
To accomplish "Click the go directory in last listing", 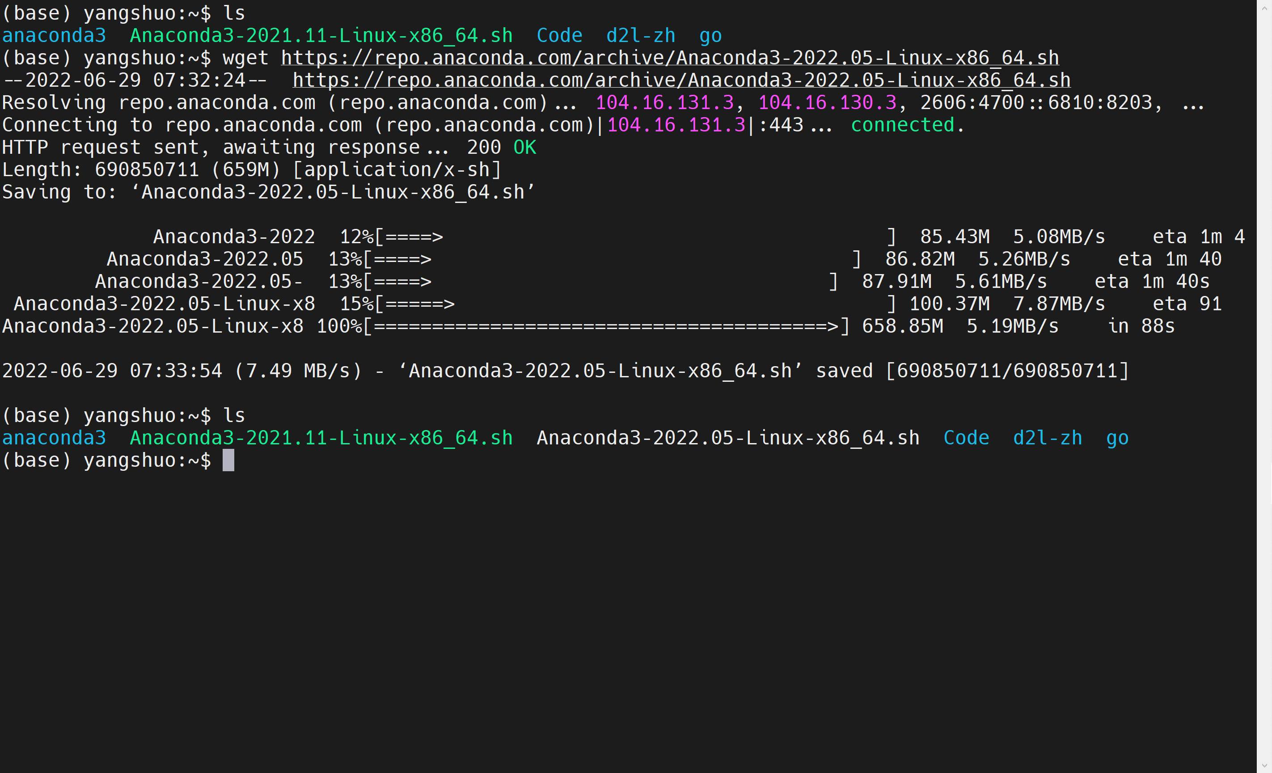I will tap(1117, 438).
